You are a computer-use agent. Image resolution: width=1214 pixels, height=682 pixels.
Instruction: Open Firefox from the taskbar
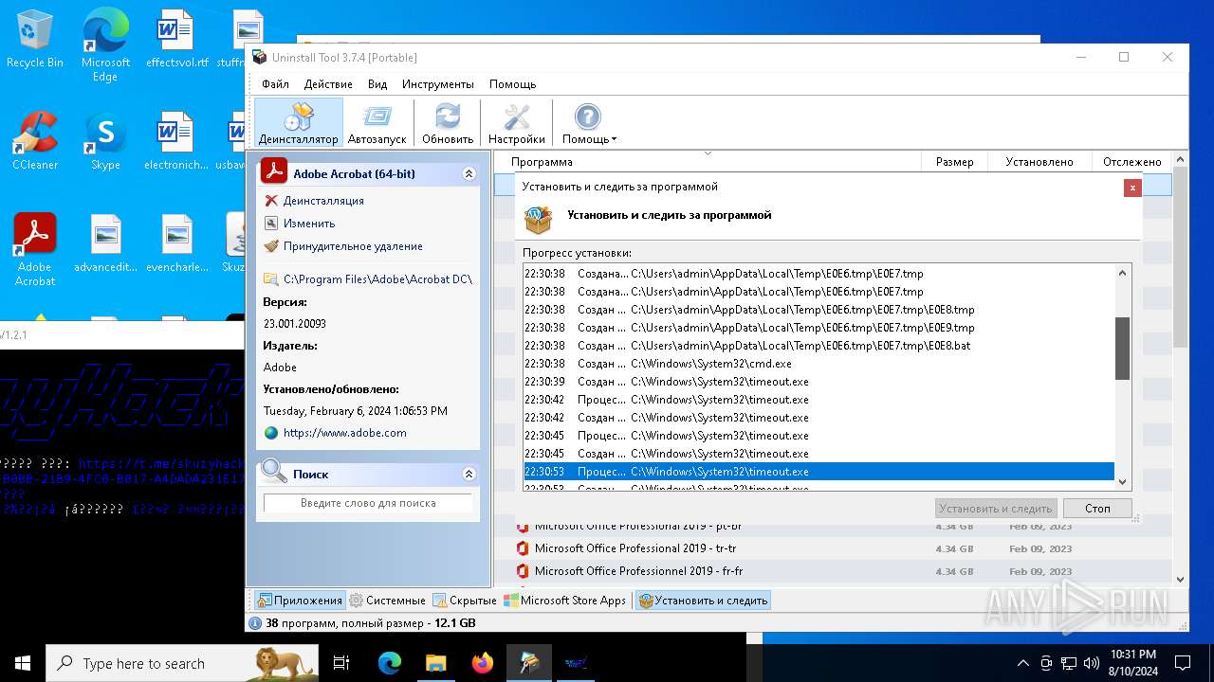click(482, 663)
